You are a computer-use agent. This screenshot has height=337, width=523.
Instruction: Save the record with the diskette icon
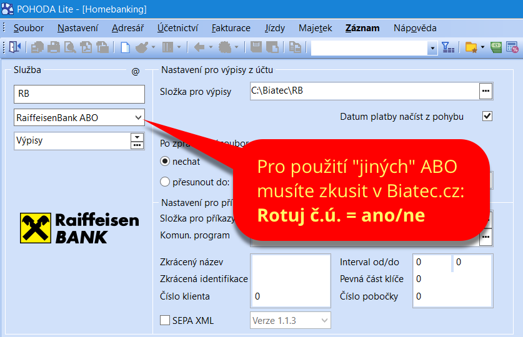pyautogui.click(x=256, y=47)
